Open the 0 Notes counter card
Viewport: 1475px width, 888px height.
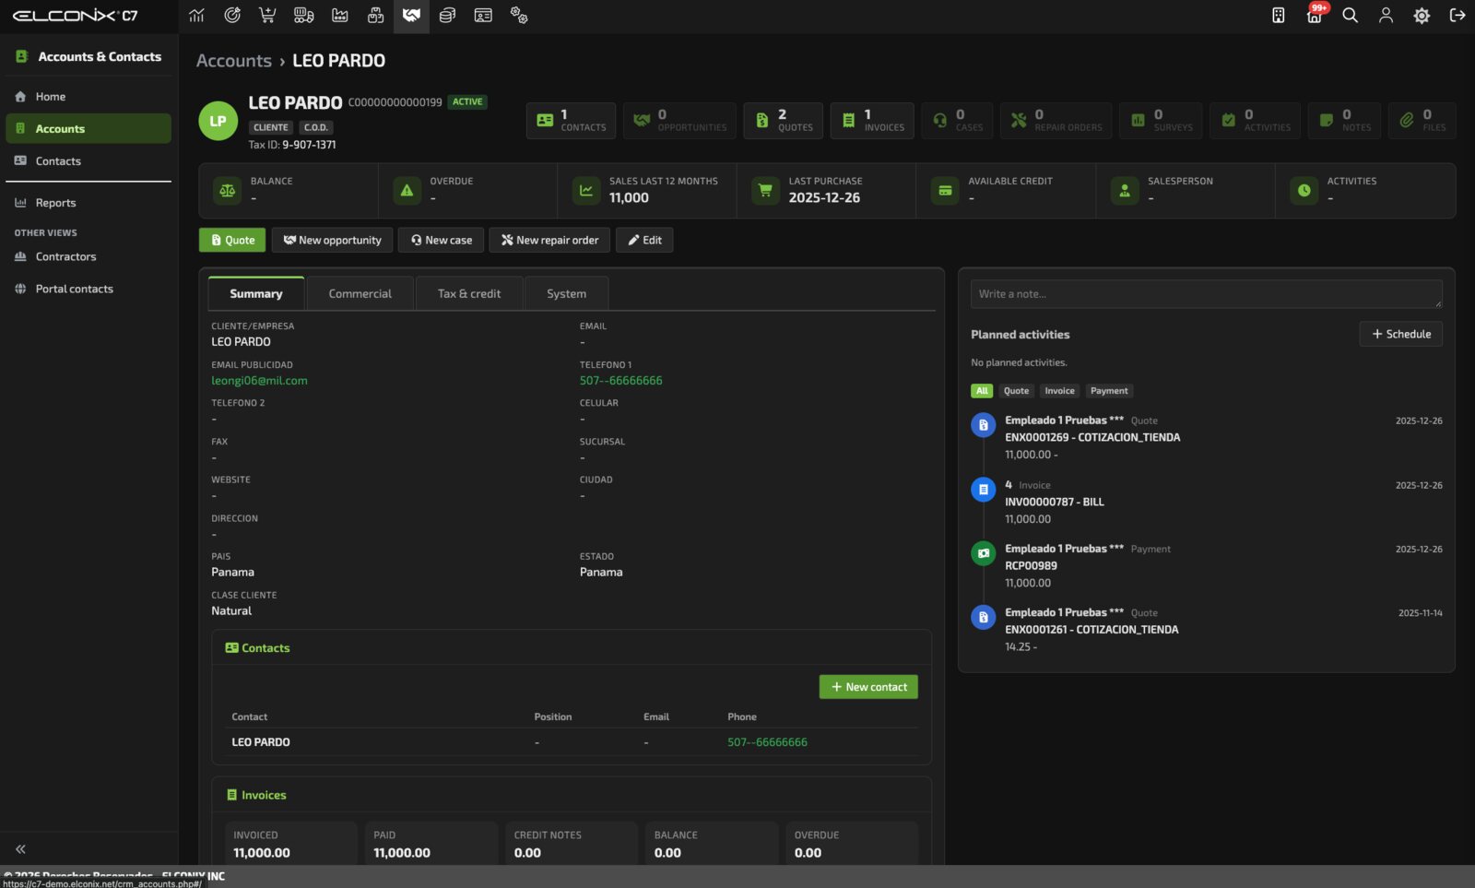click(x=1344, y=121)
